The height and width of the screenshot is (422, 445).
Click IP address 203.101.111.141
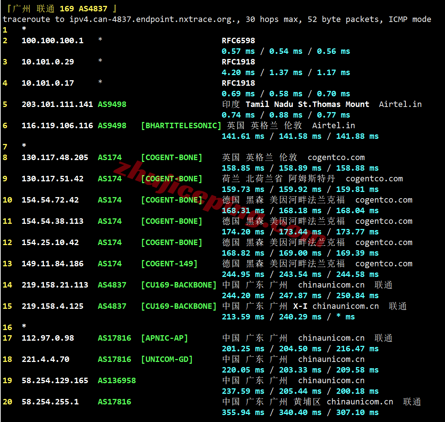click(57, 104)
